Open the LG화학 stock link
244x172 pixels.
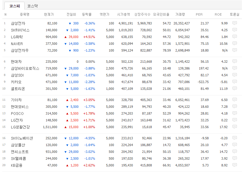click(17, 37)
